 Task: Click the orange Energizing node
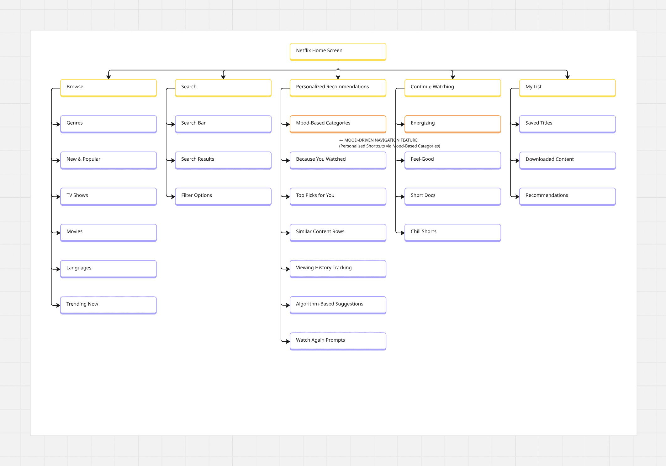tap(452, 124)
